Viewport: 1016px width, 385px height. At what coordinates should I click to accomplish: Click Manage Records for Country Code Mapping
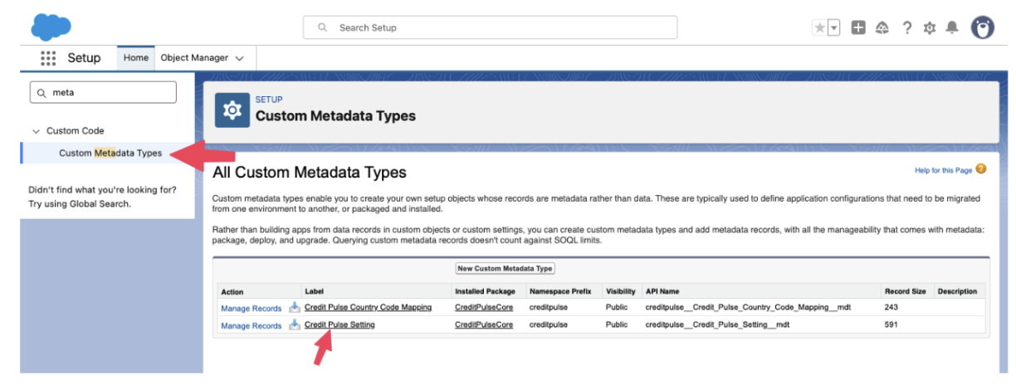tap(251, 308)
